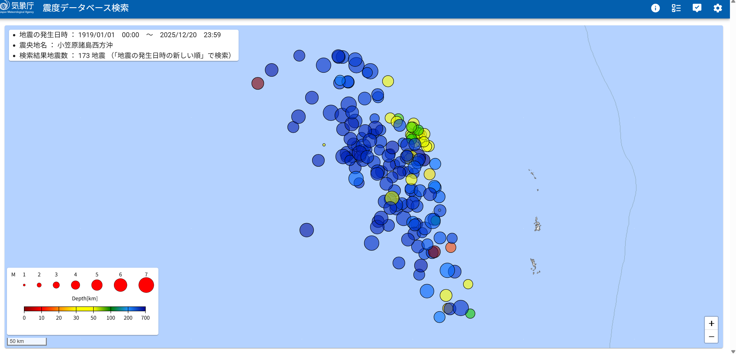The width and height of the screenshot is (736, 354).
Task: Open the checklist search conditions icon
Action: [x=676, y=8]
